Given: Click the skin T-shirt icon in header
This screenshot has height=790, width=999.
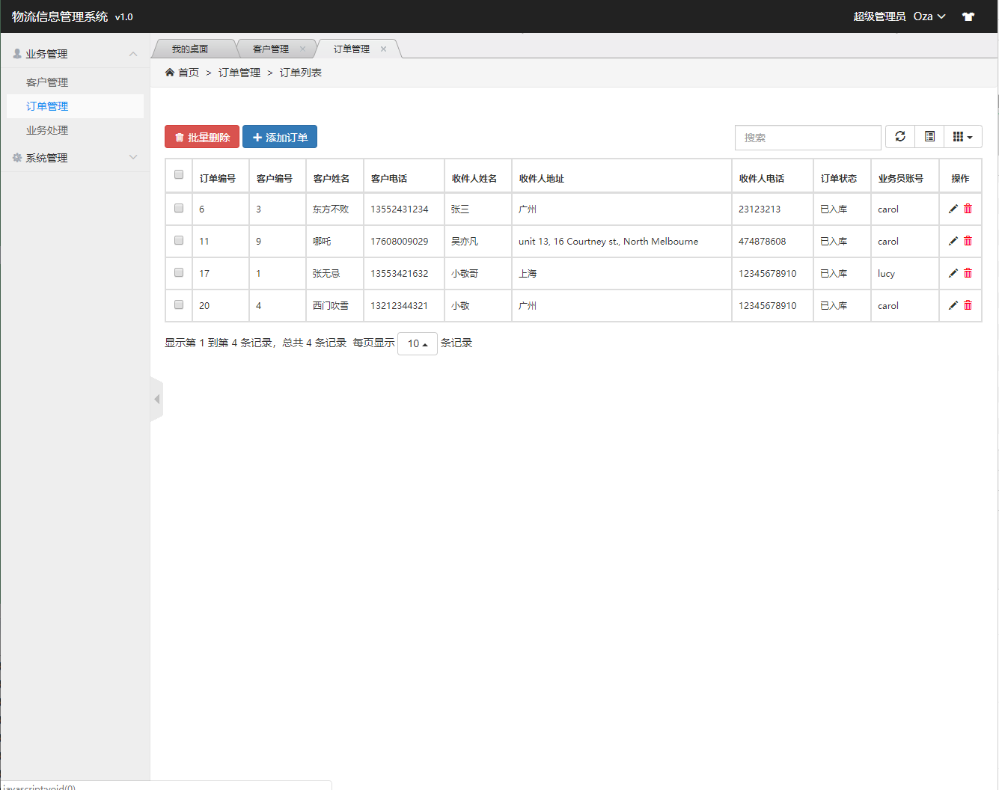Looking at the screenshot, I should 968,16.
